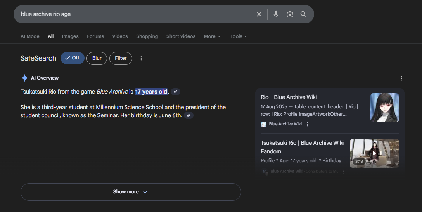This screenshot has height=212, width=422.
Task: Set SafeSearch to Blur
Action: click(x=97, y=58)
